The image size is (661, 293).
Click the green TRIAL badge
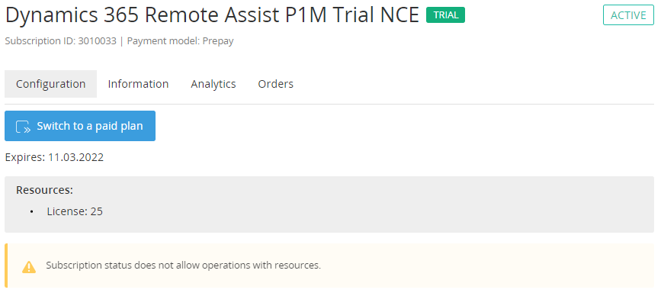[x=445, y=15]
